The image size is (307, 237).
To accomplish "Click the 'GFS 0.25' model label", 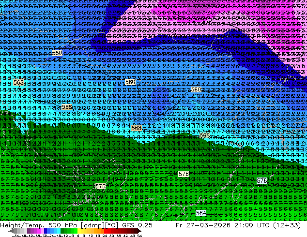I will [x=137, y=225].
